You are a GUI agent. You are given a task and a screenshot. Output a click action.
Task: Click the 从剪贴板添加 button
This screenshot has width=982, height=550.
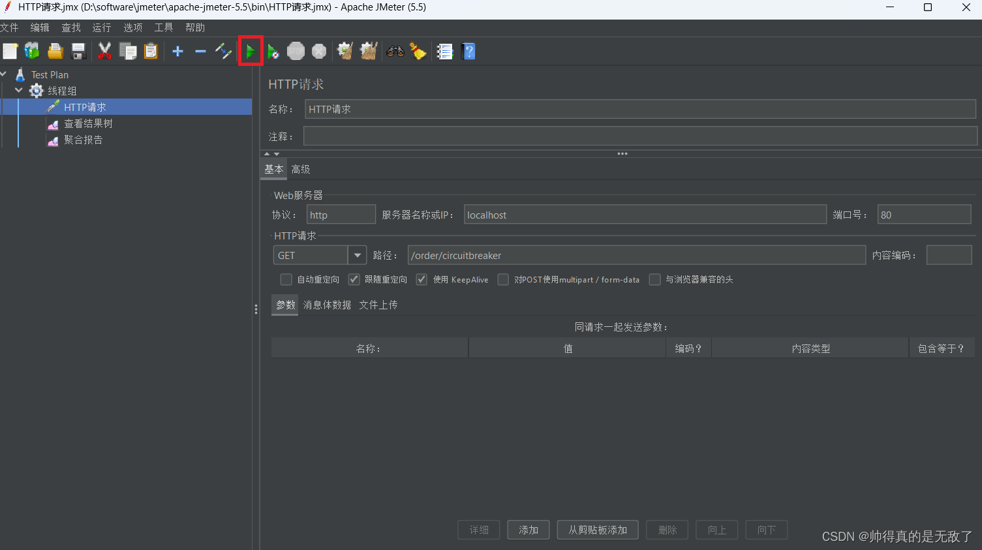click(x=598, y=530)
